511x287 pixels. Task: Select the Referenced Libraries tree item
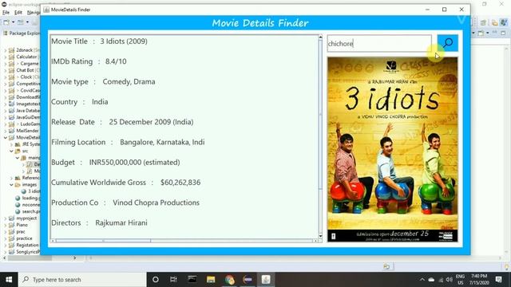31,178
